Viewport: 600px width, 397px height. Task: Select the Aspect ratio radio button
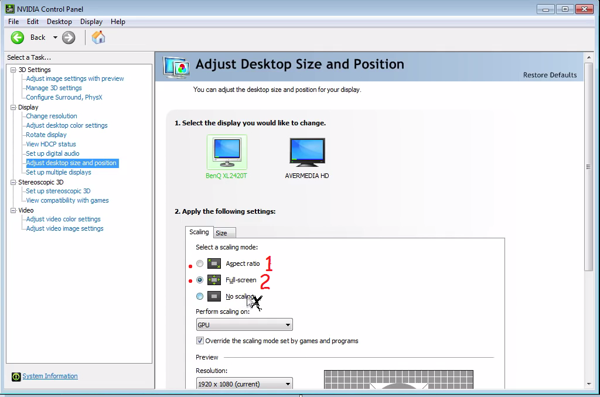click(x=200, y=263)
